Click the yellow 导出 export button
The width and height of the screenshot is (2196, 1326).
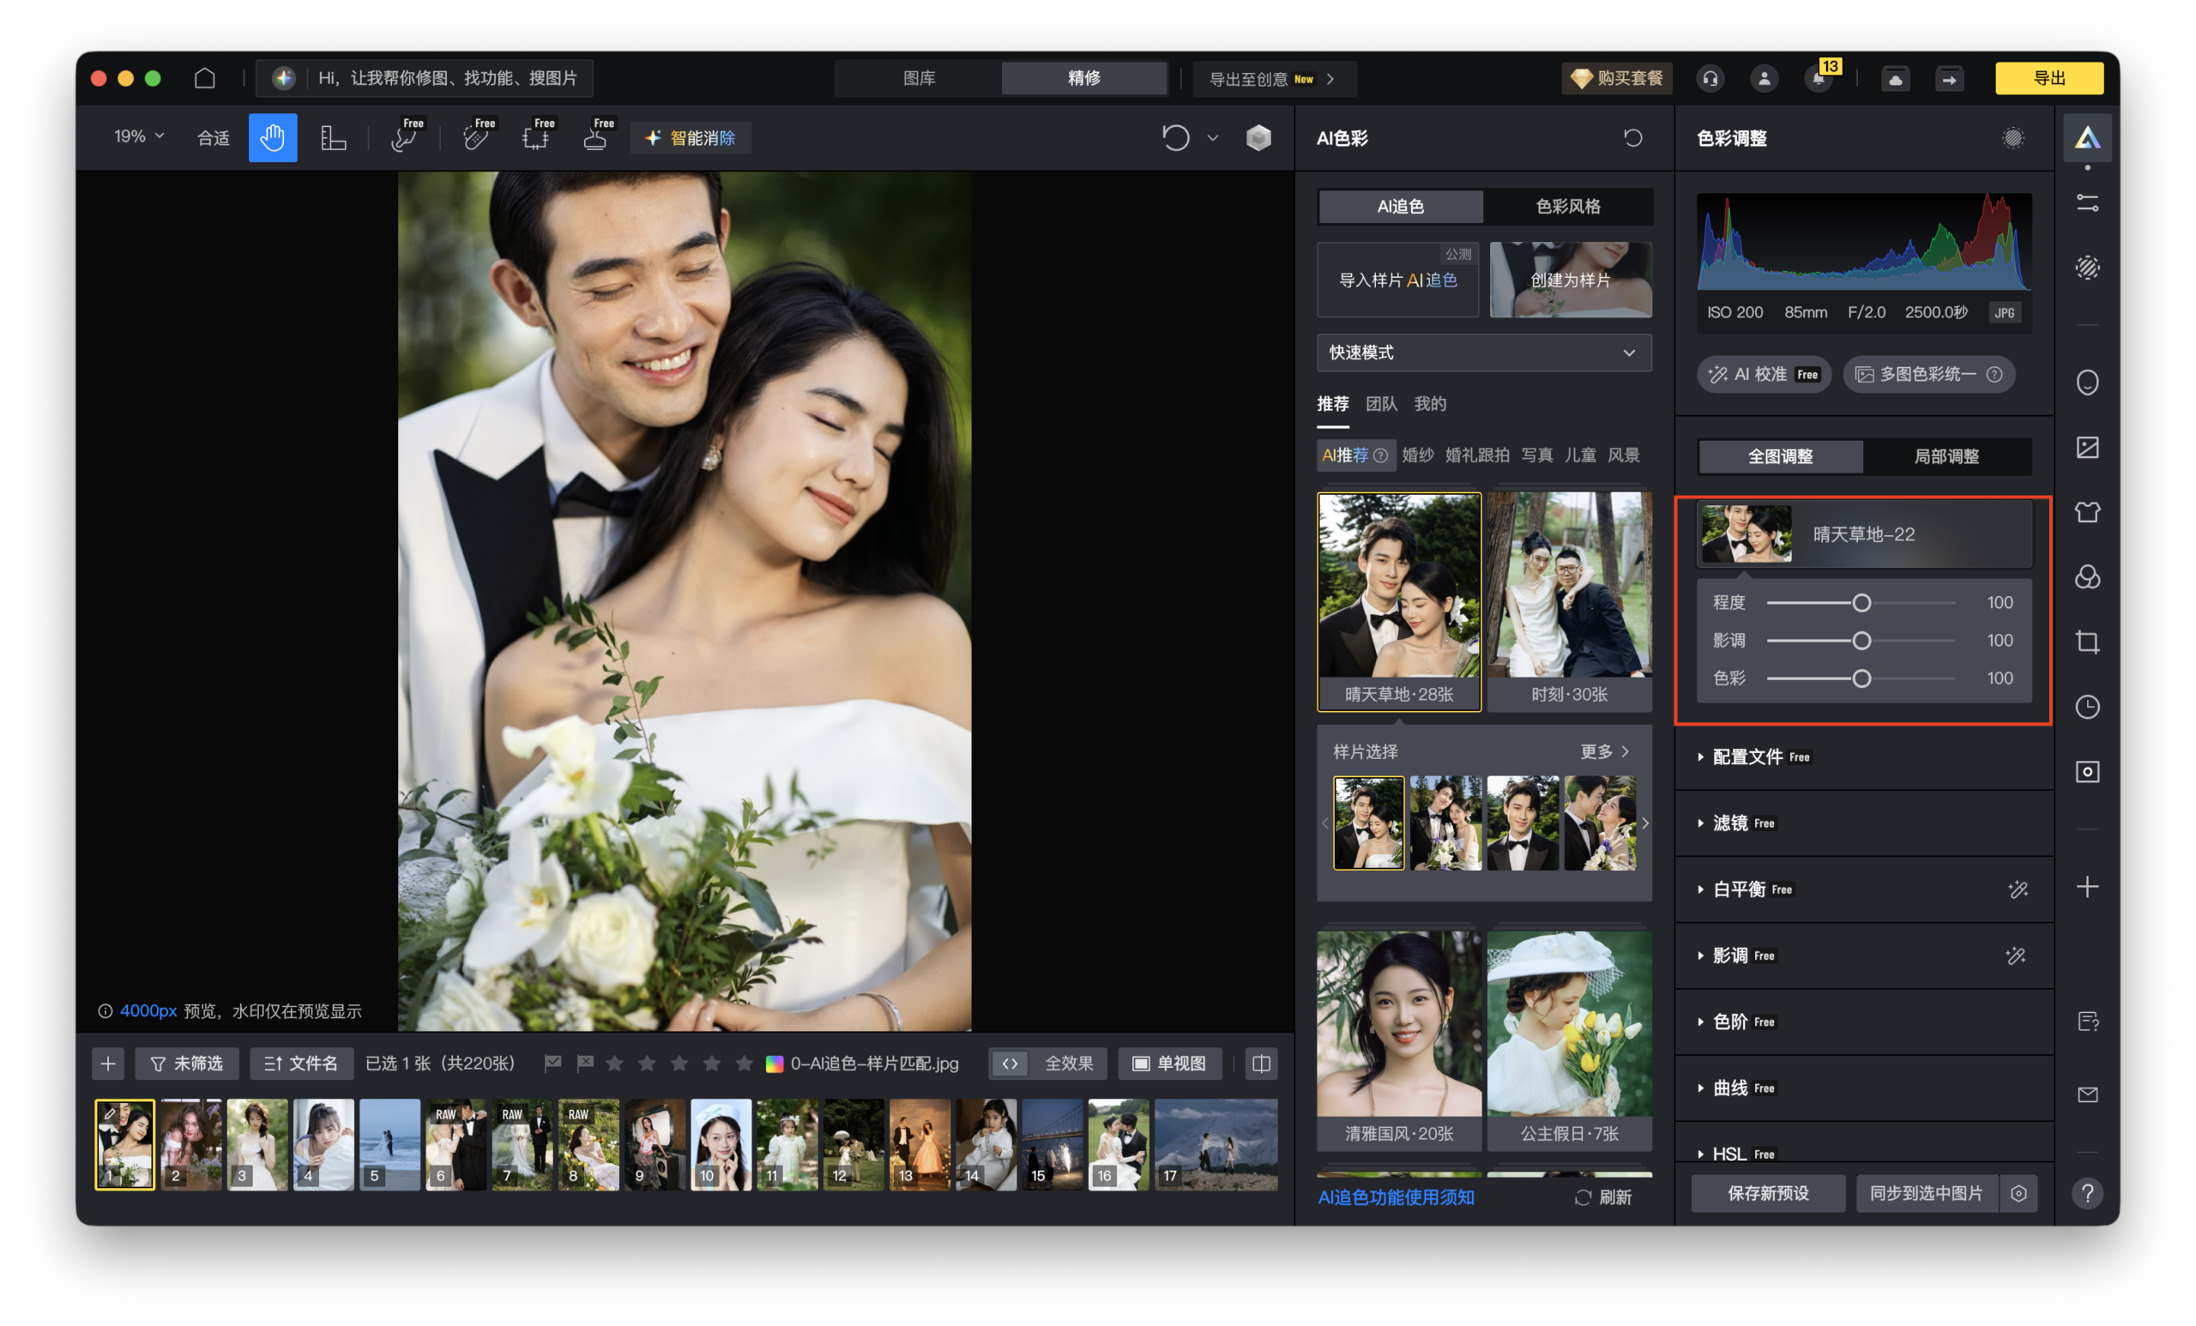(x=2048, y=78)
